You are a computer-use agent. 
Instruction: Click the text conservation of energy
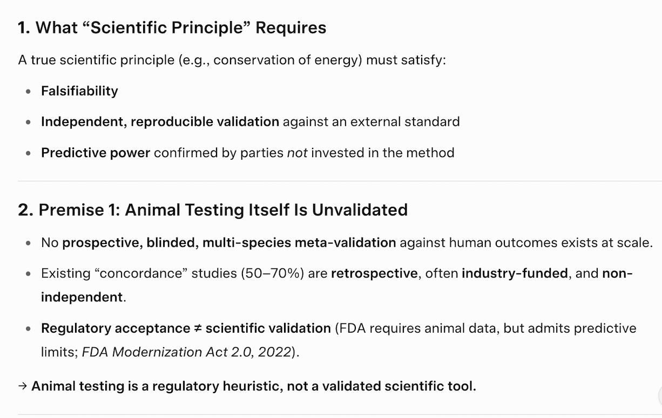[x=287, y=59]
